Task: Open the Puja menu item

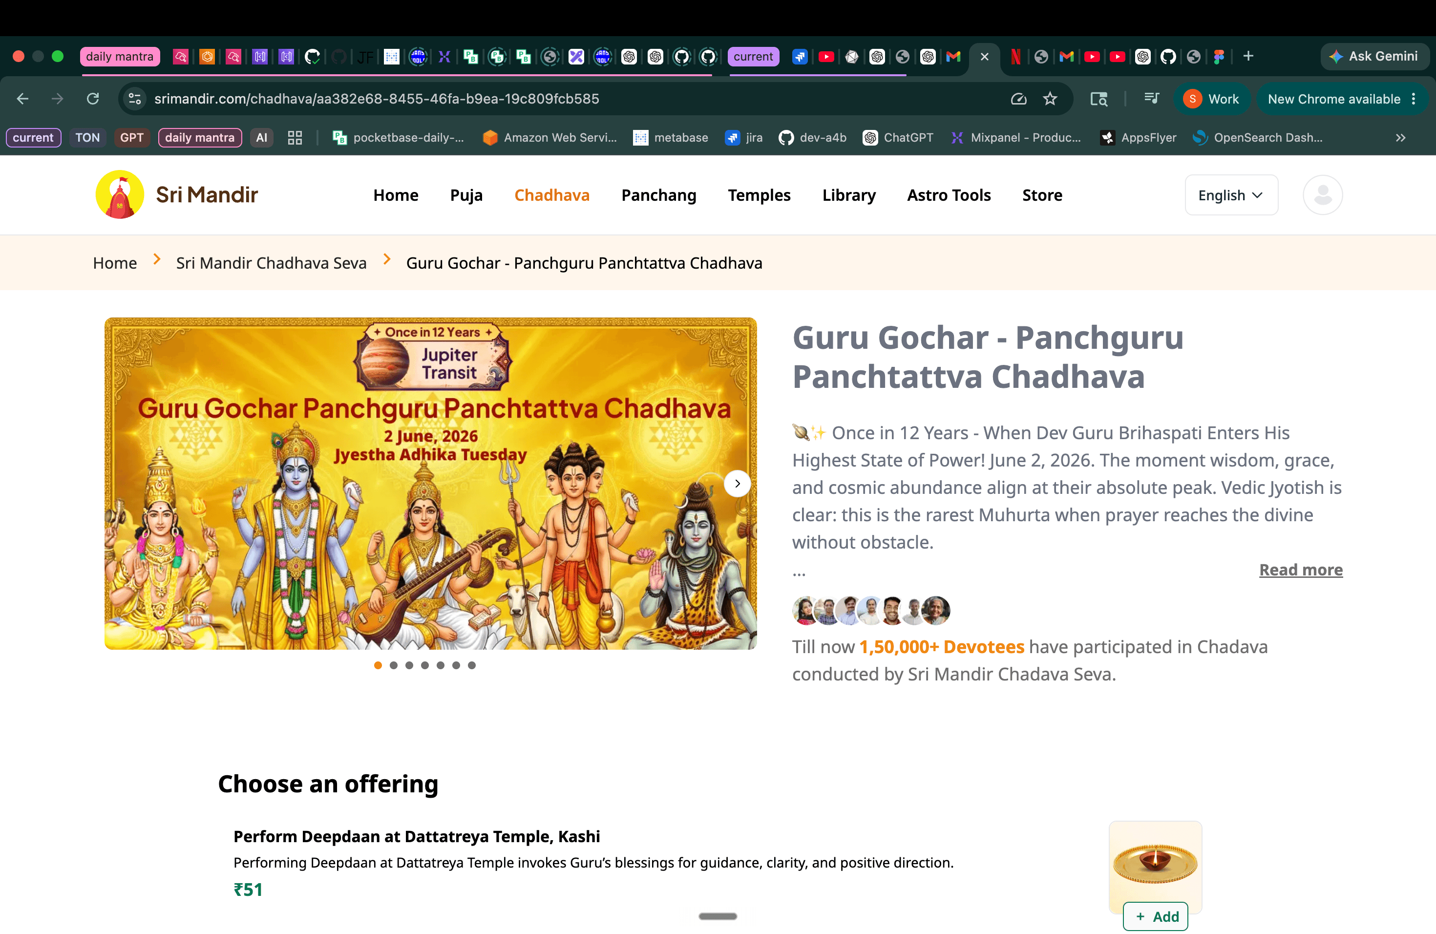Action: [x=466, y=195]
